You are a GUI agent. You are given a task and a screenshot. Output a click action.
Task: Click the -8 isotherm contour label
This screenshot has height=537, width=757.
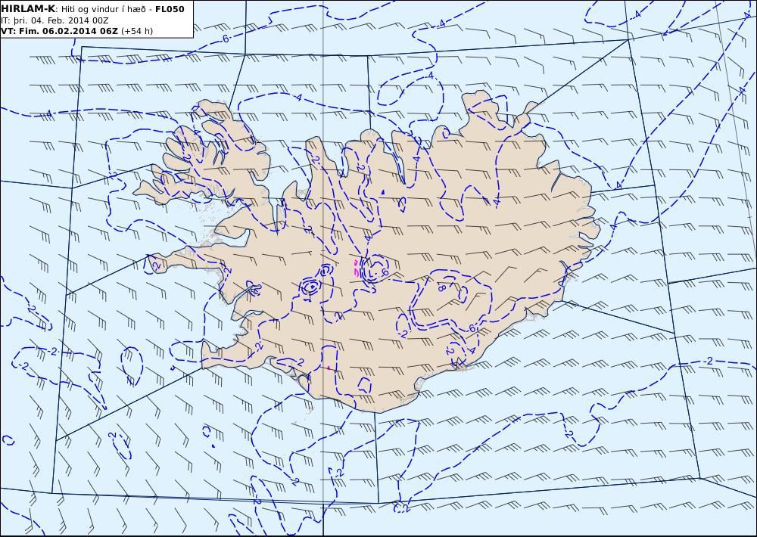[441, 287]
